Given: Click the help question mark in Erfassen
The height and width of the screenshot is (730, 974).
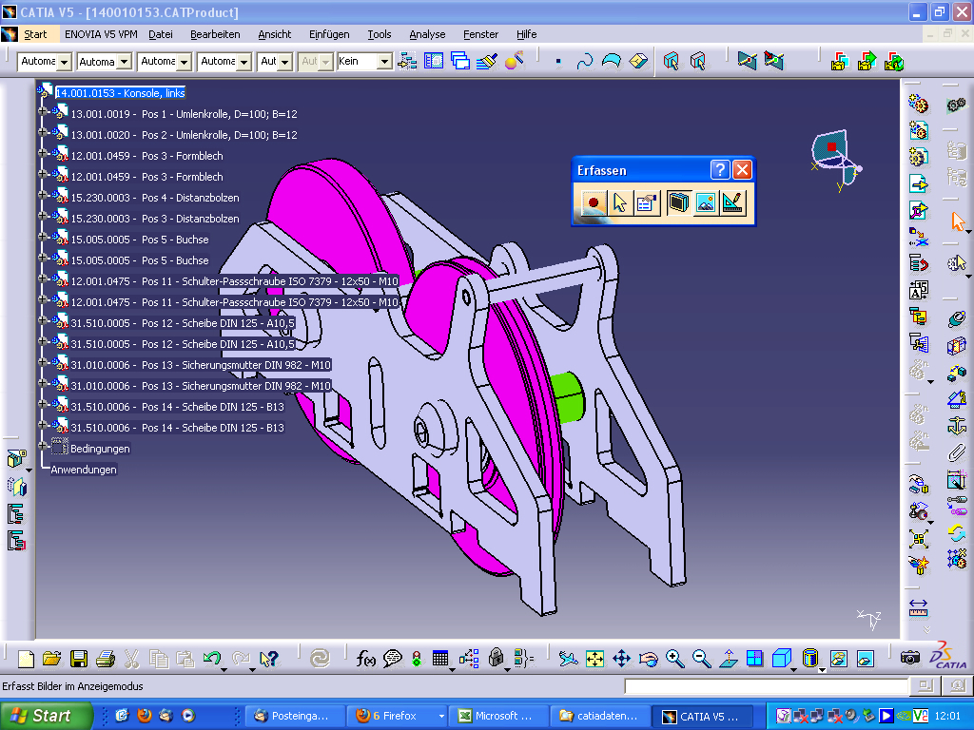Looking at the screenshot, I should click(x=719, y=169).
